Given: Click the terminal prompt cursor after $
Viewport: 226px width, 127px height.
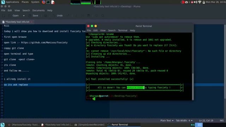Looking at the screenshot, I should [94, 99].
